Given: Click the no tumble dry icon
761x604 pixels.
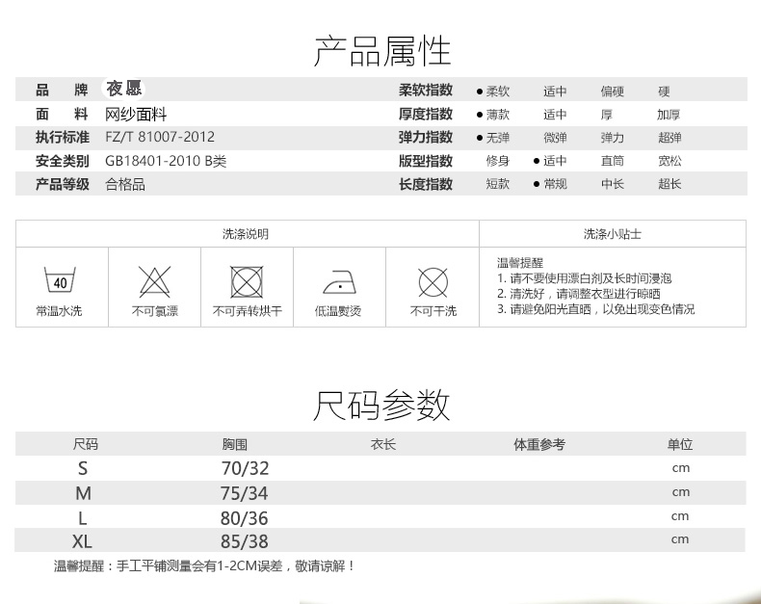Looking at the screenshot, I should point(247,281).
